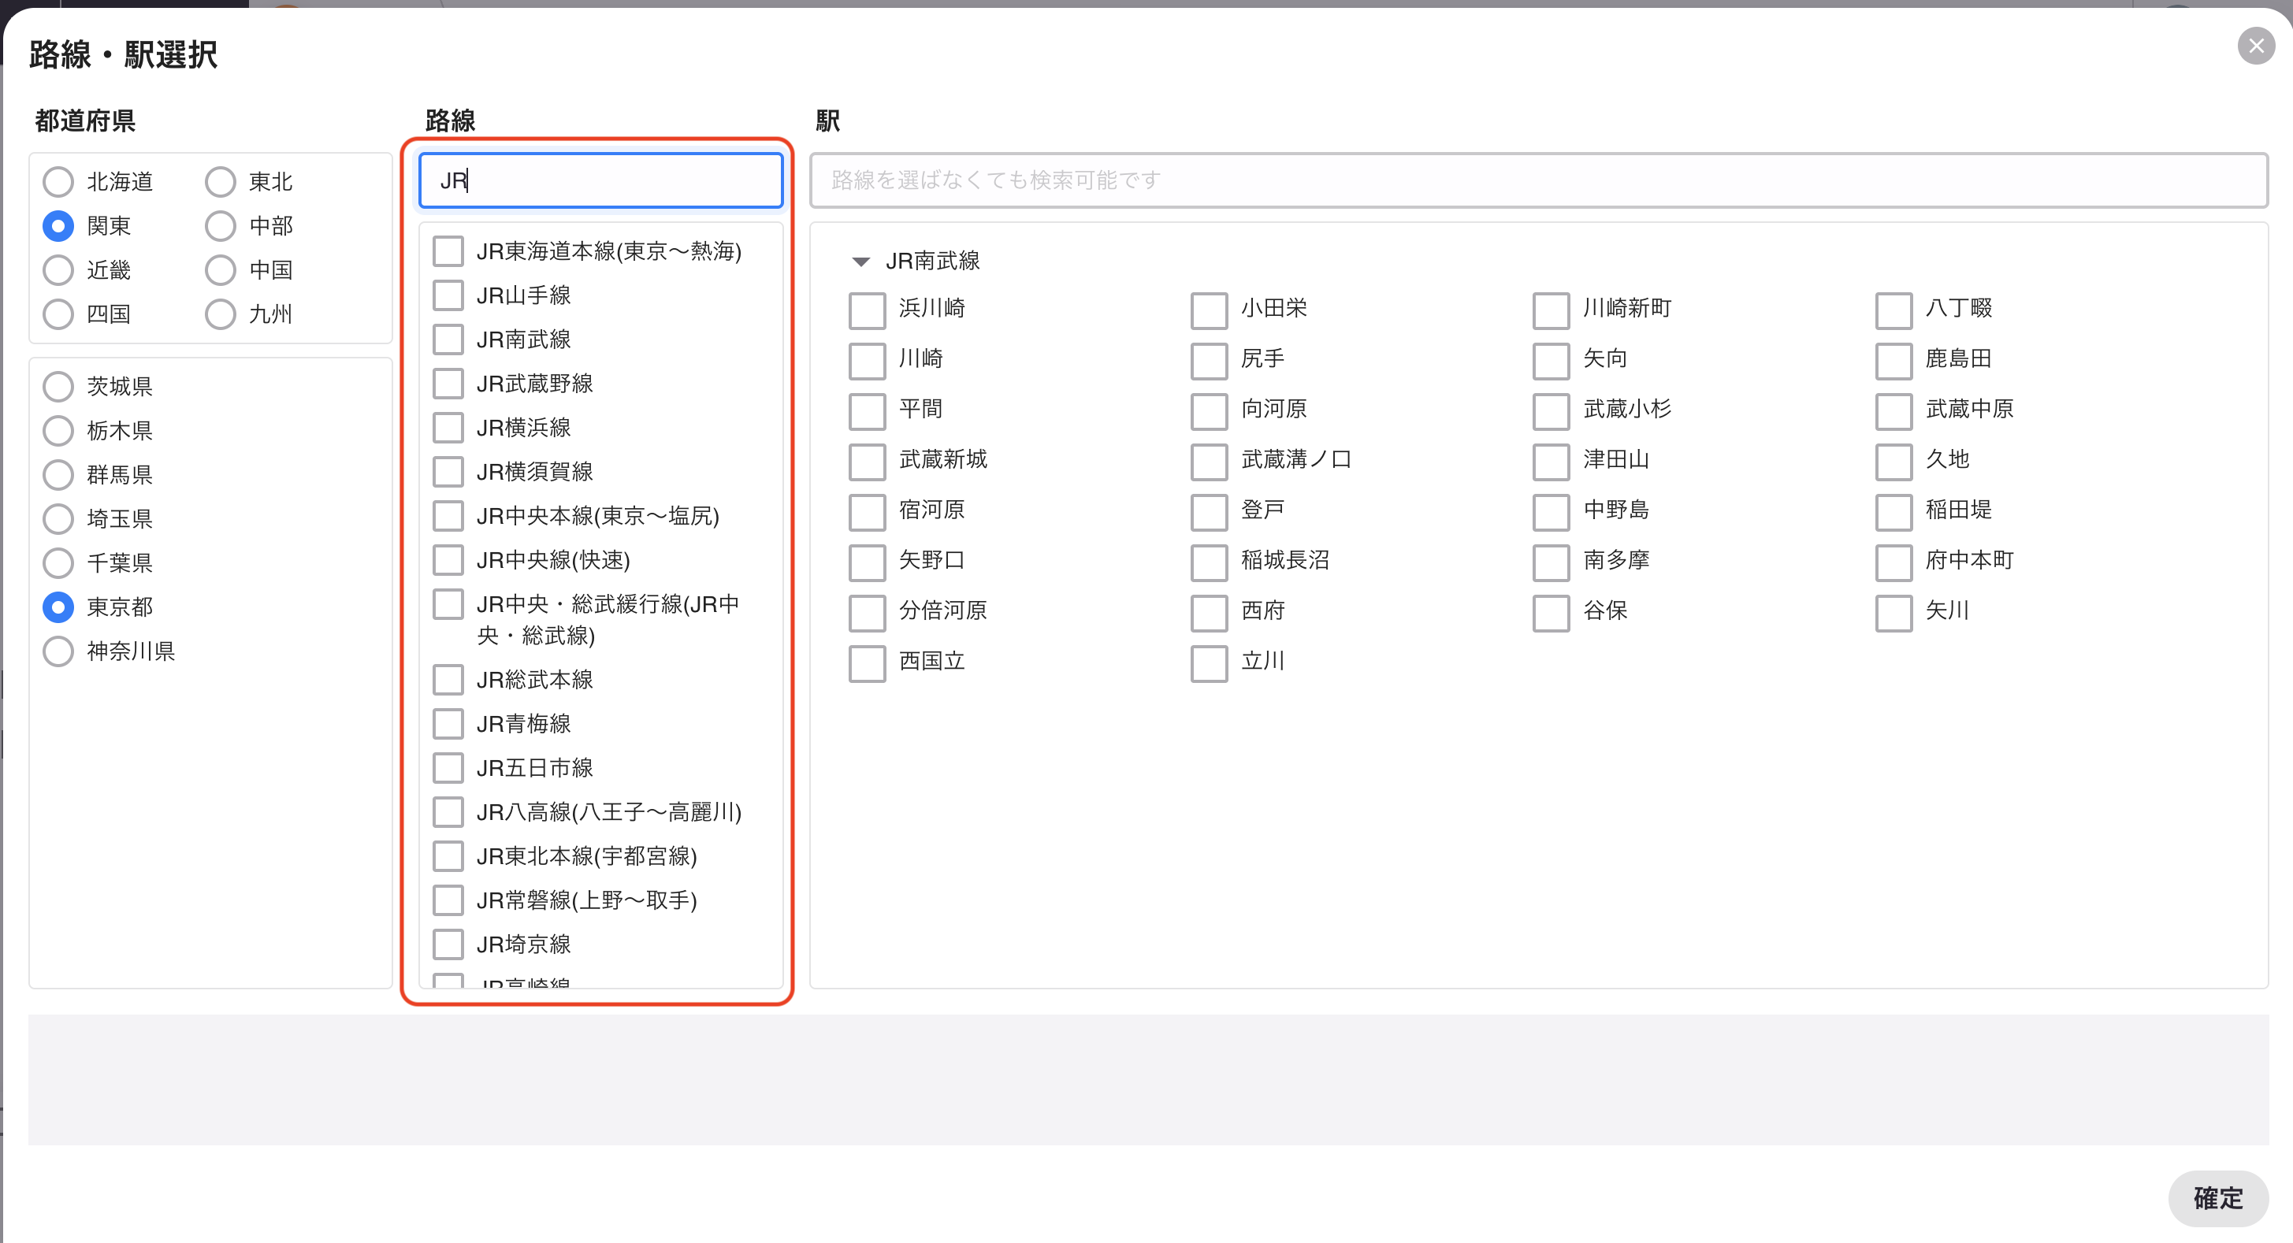The width and height of the screenshot is (2293, 1243).
Task: Check the JR横浜線 line
Action: point(448,427)
